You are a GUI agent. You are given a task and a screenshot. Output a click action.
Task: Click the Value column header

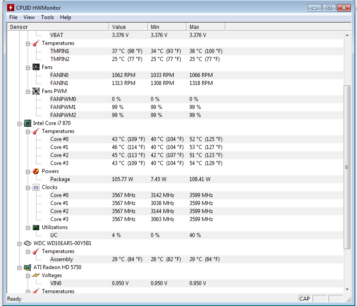[128, 27]
